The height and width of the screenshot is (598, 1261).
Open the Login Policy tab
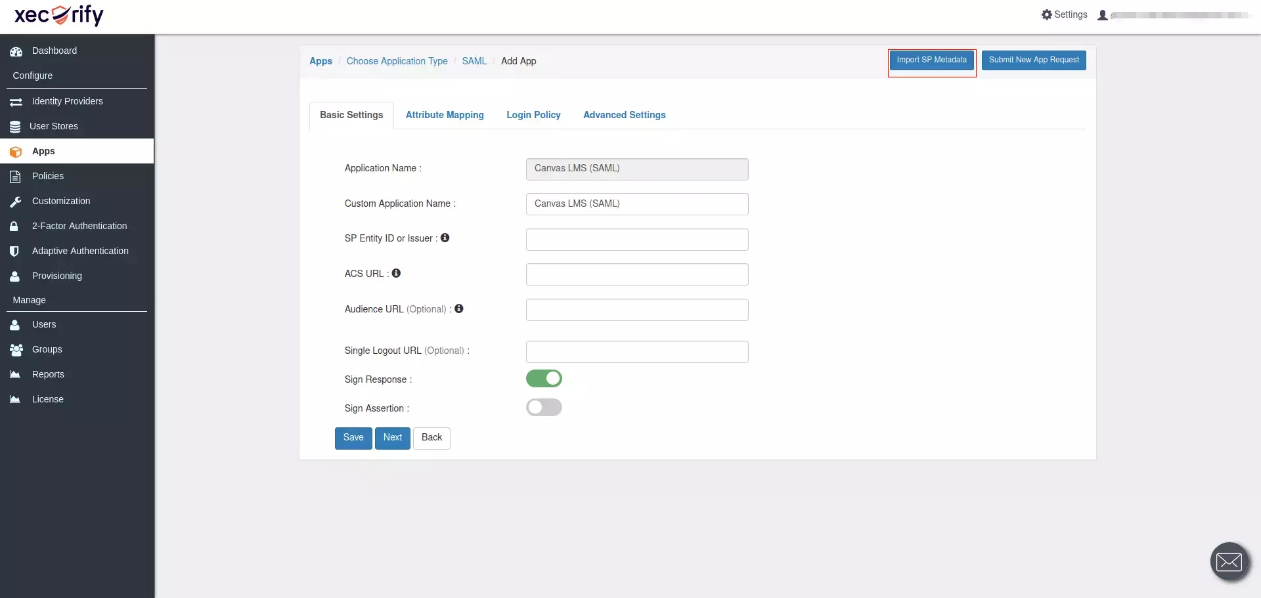pyautogui.click(x=533, y=115)
